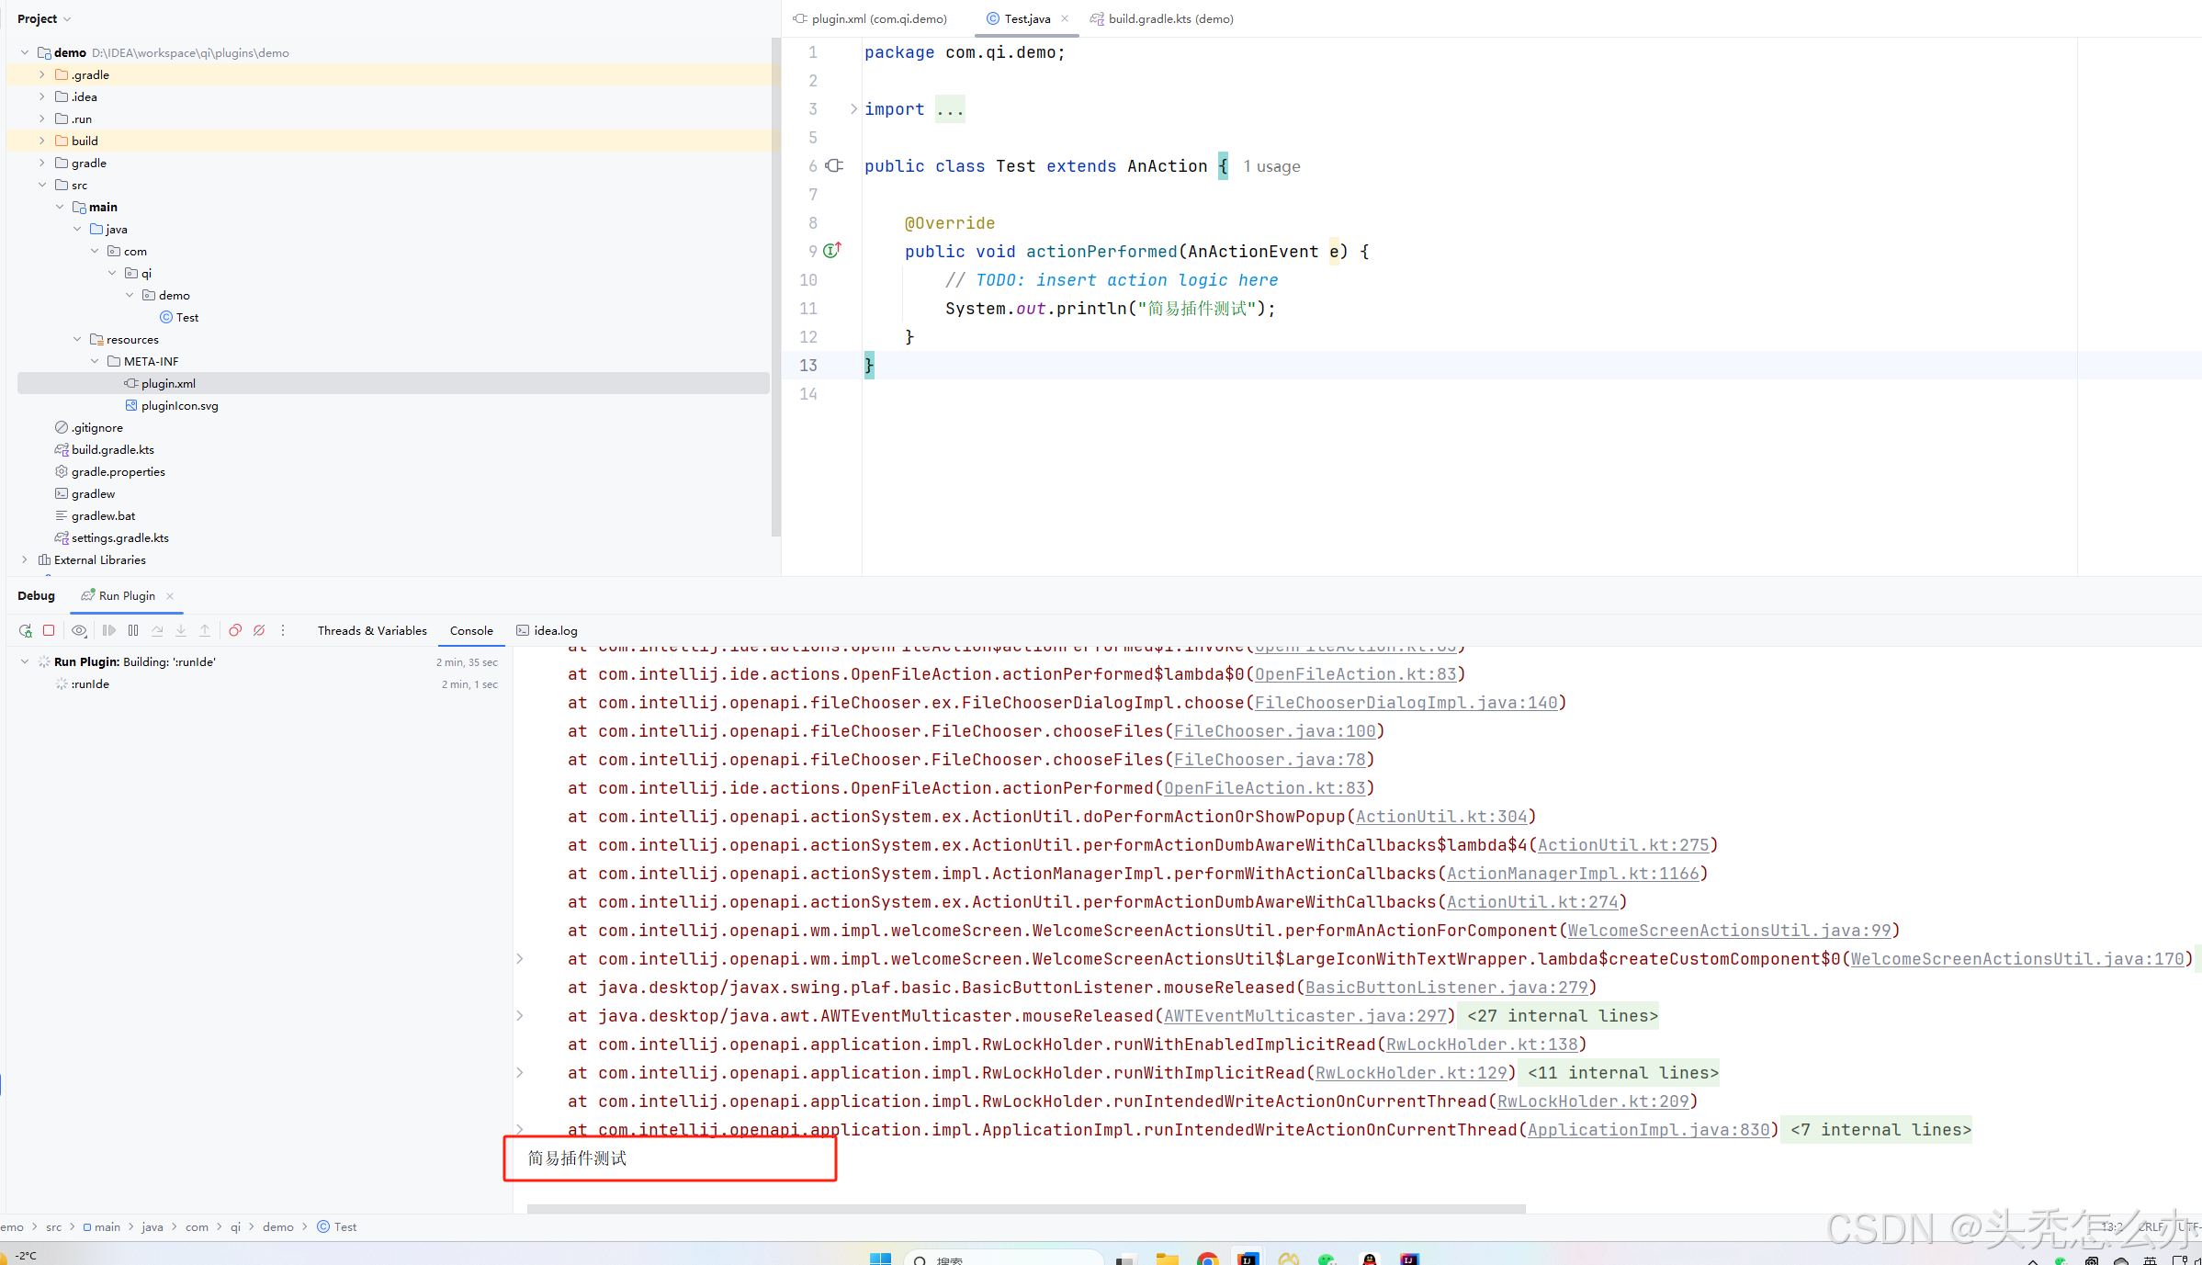Click the override gutter icon on line 9
2202x1265 pixels.
[x=832, y=251]
